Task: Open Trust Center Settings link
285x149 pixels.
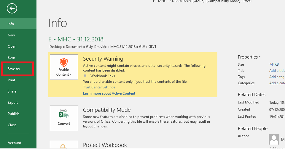Action: [x=99, y=87]
